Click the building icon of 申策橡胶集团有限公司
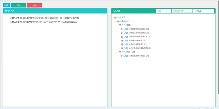The width and height of the screenshot is (219, 109). tap(127, 44)
